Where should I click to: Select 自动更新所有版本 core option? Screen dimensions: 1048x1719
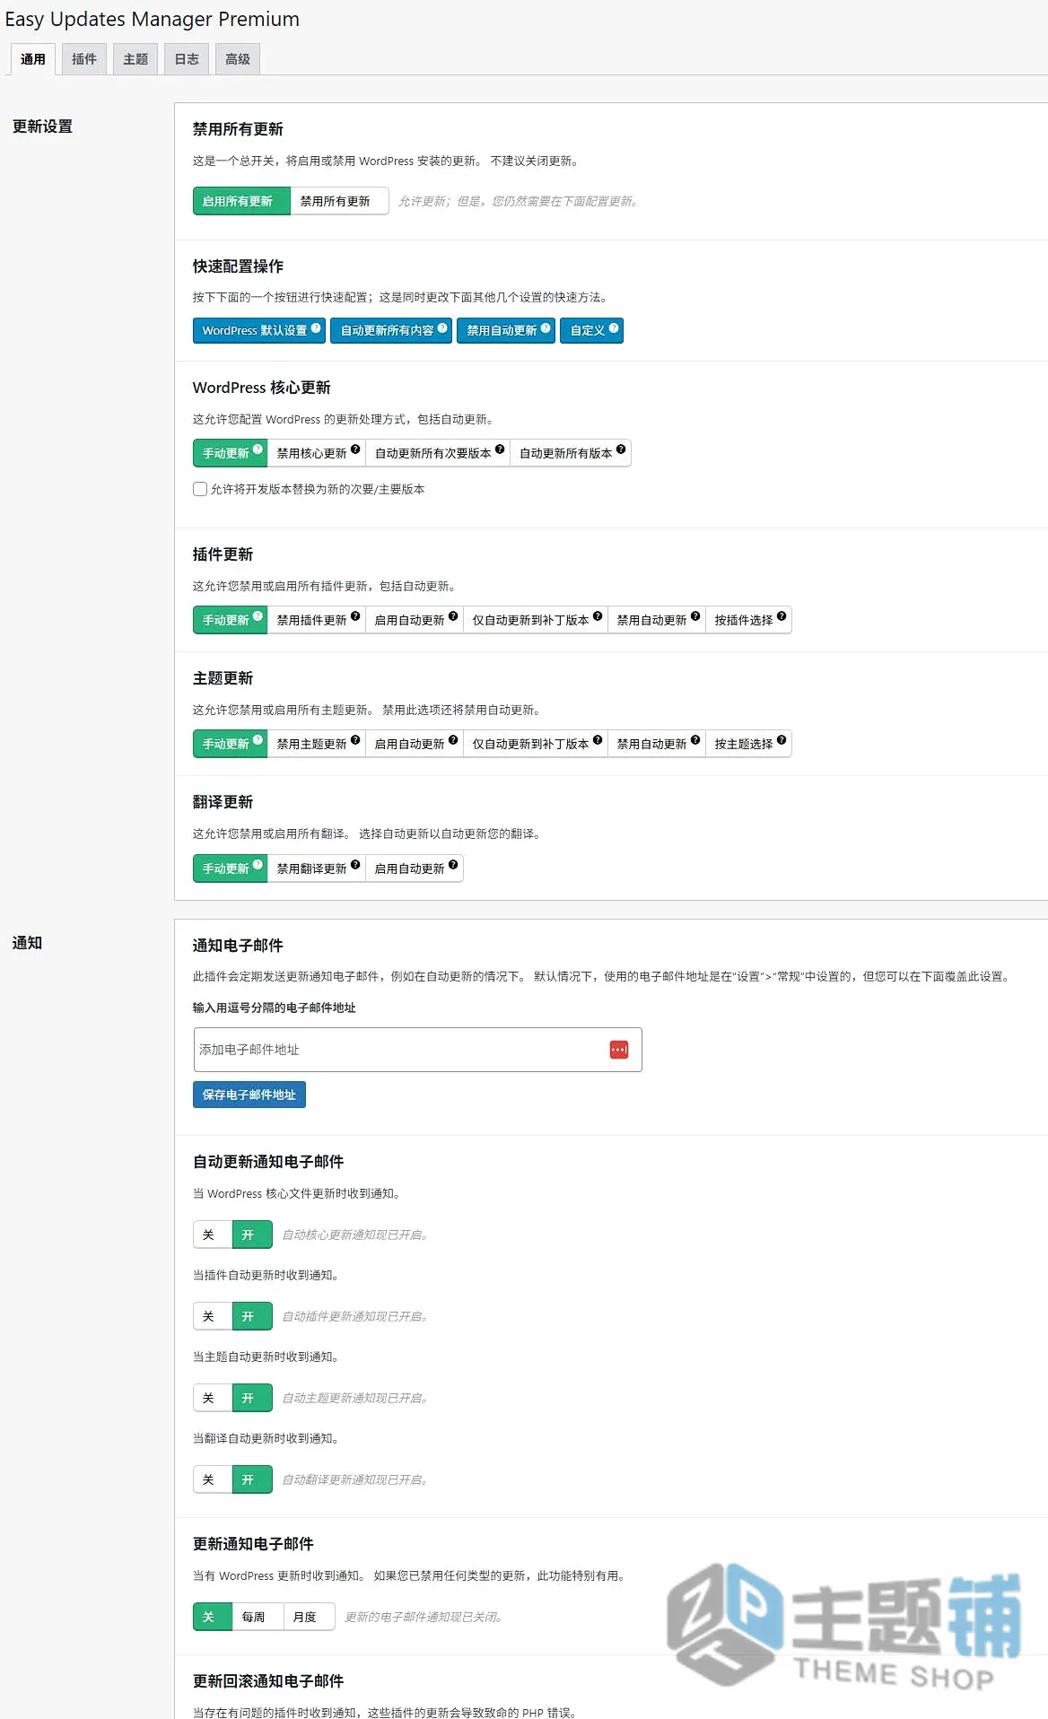[x=571, y=453]
